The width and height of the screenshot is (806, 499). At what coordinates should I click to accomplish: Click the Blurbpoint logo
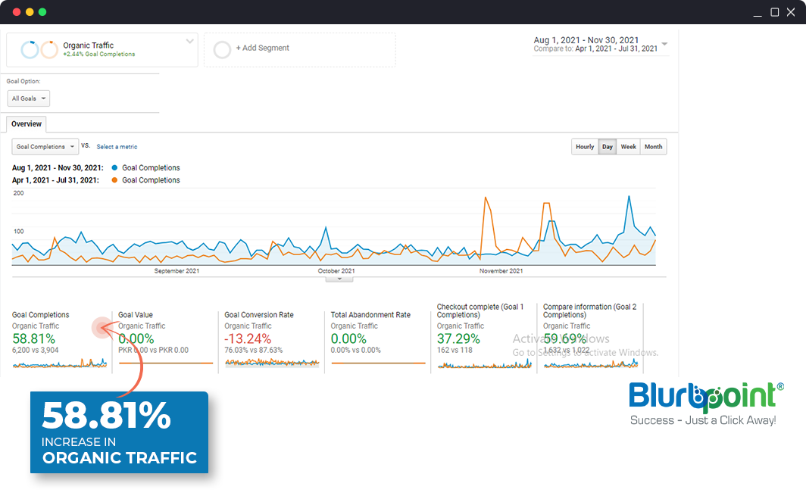click(703, 403)
